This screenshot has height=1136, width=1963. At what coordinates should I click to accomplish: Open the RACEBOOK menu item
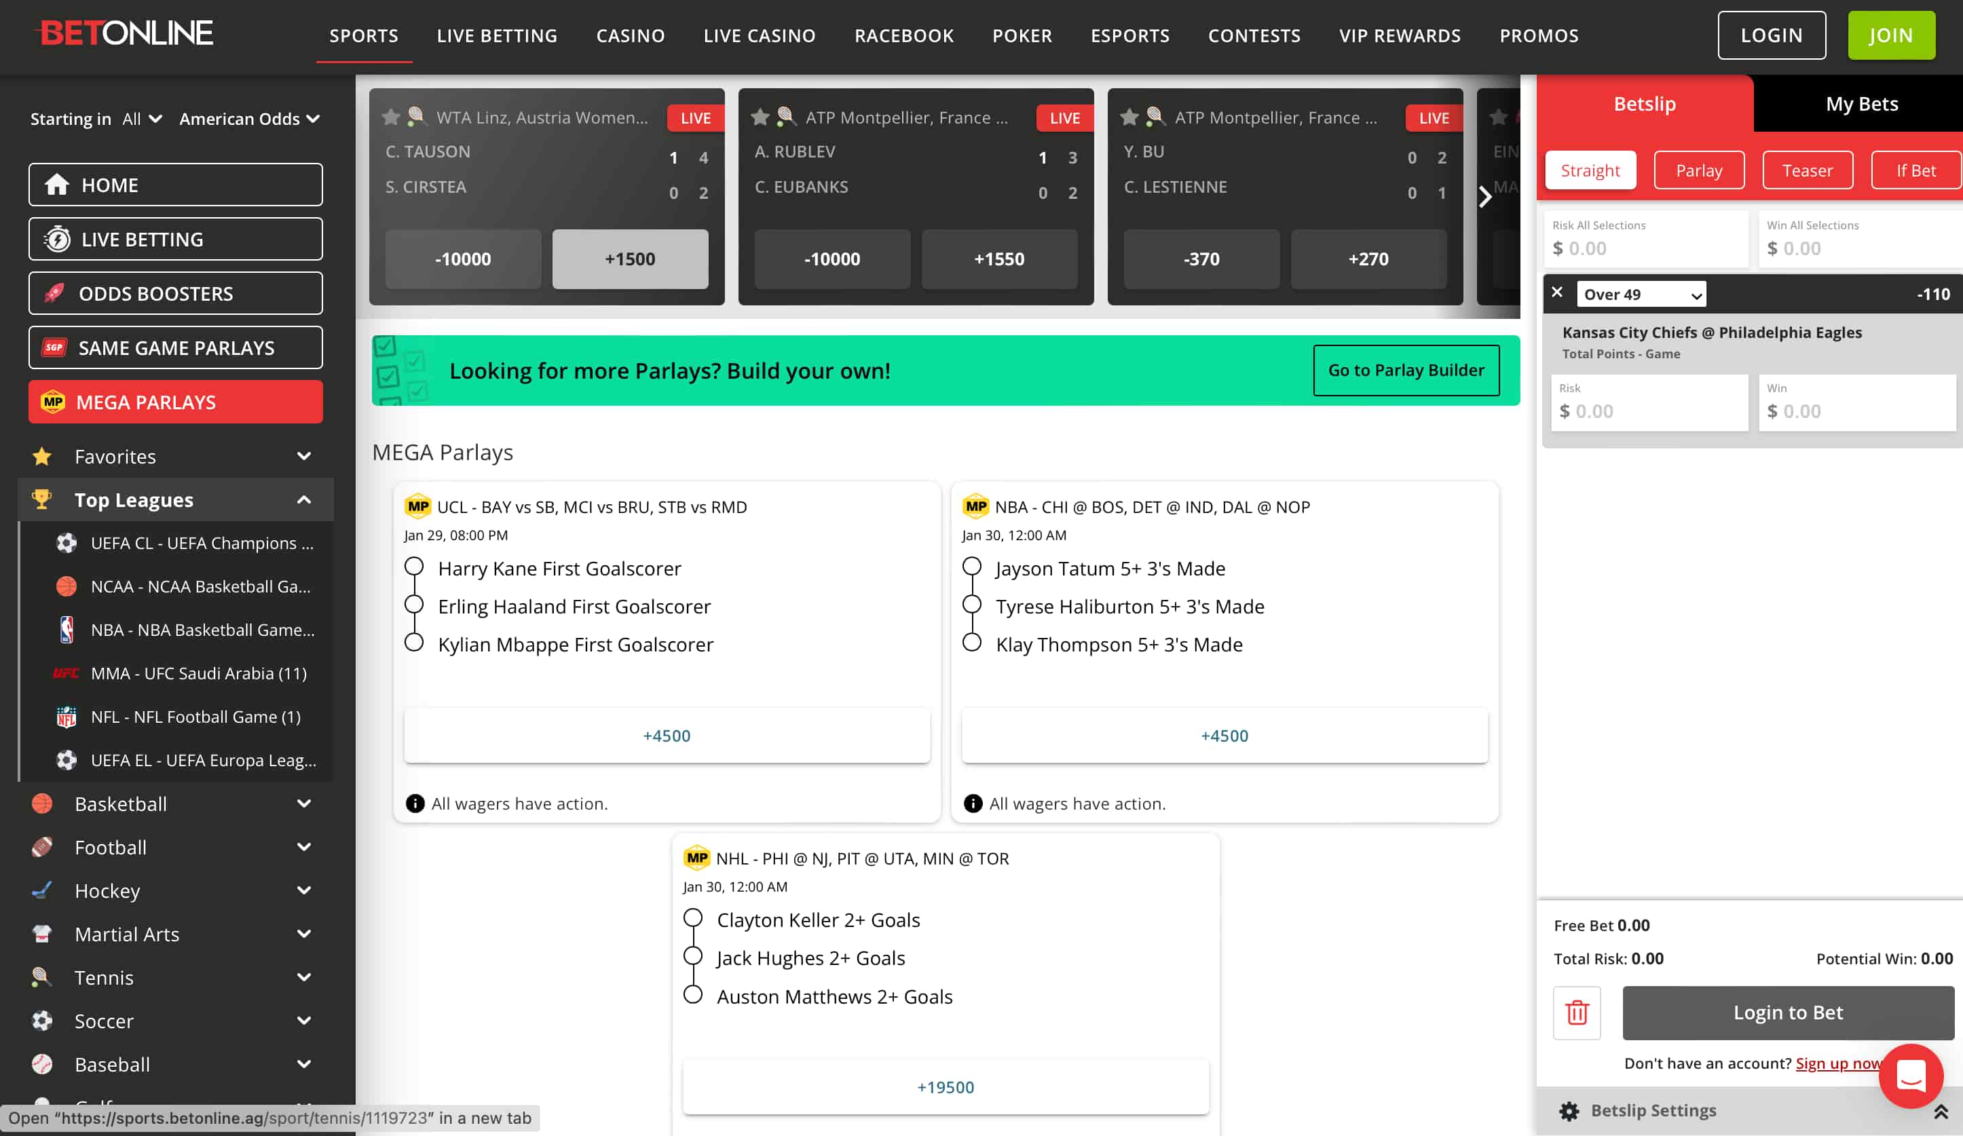tap(903, 35)
